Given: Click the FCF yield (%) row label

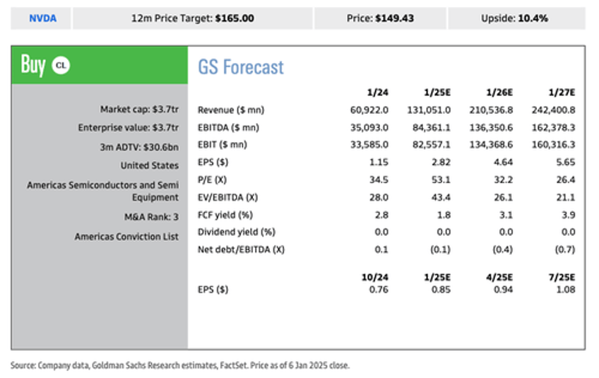Looking at the screenshot, I should 225,214.
